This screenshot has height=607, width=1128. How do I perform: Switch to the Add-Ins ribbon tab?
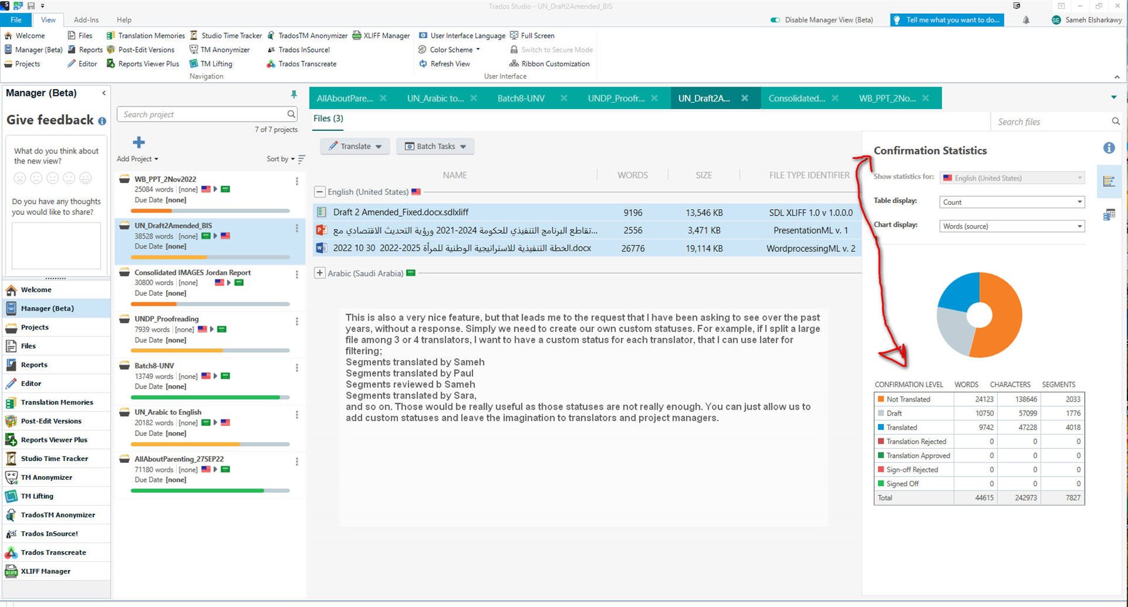[86, 20]
